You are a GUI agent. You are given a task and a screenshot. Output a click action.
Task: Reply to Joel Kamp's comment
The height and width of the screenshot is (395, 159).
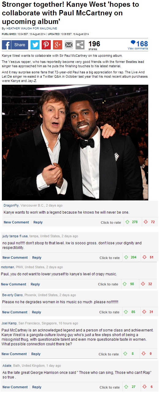[36, 354]
